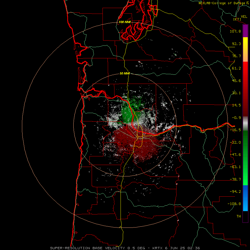Click the 107.8 value on velocity scale
Screen dimensions: 250x250
(235, 31)
